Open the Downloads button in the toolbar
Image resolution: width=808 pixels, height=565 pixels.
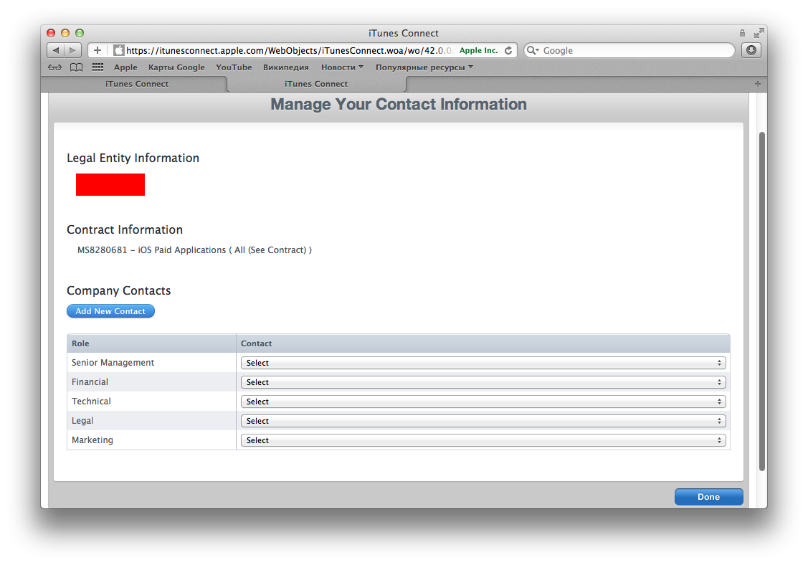pos(751,50)
